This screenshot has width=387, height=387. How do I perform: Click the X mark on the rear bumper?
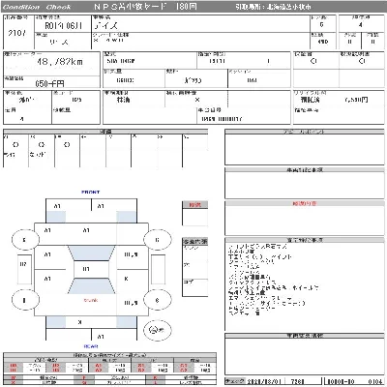pos(79,322)
